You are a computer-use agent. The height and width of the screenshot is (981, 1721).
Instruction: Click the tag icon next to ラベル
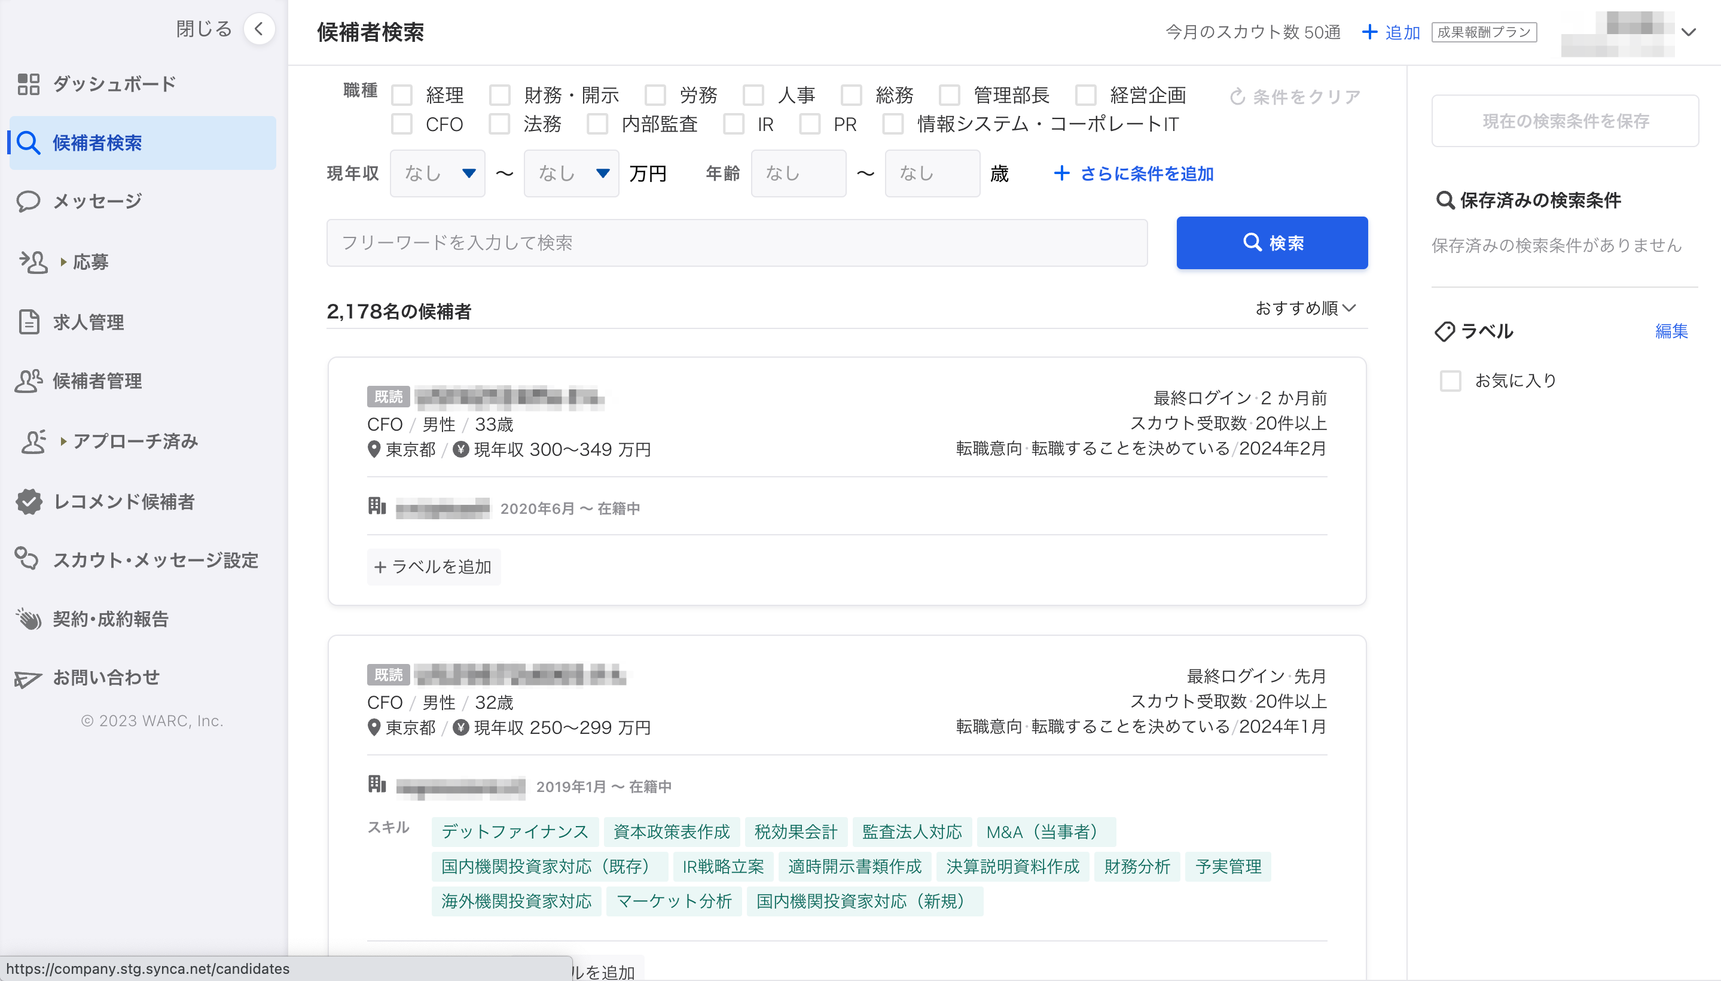tap(1445, 331)
